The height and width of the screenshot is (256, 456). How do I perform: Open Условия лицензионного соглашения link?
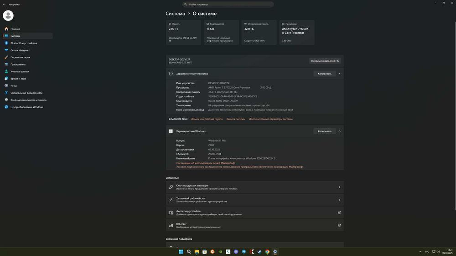tap(240, 167)
